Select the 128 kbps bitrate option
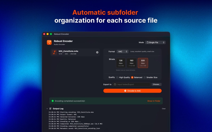Viewport: 212px width, 132px height. pos(121,63)
